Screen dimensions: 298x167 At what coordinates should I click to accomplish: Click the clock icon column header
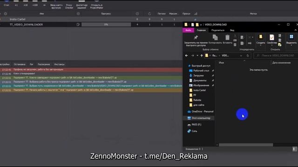point(6,13)
